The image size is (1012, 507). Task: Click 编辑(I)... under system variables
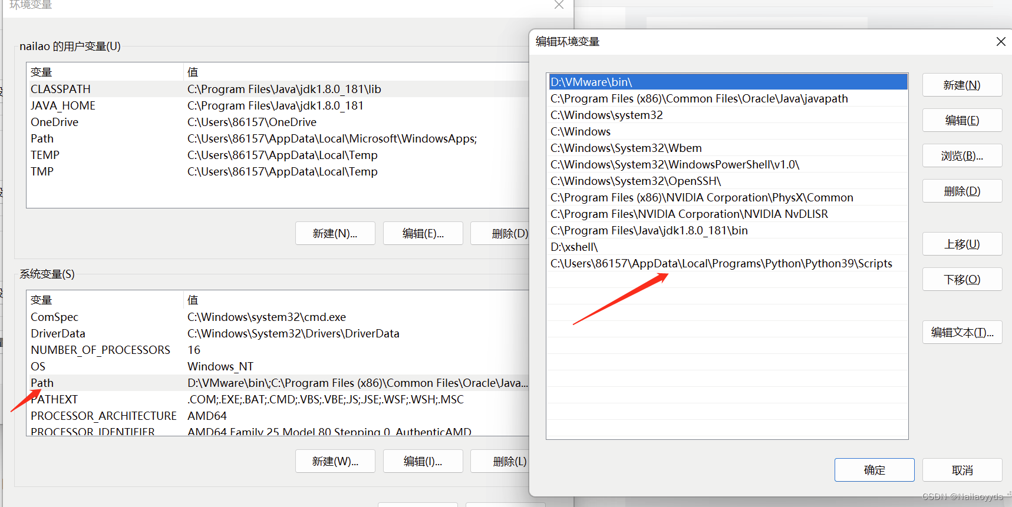423,461
